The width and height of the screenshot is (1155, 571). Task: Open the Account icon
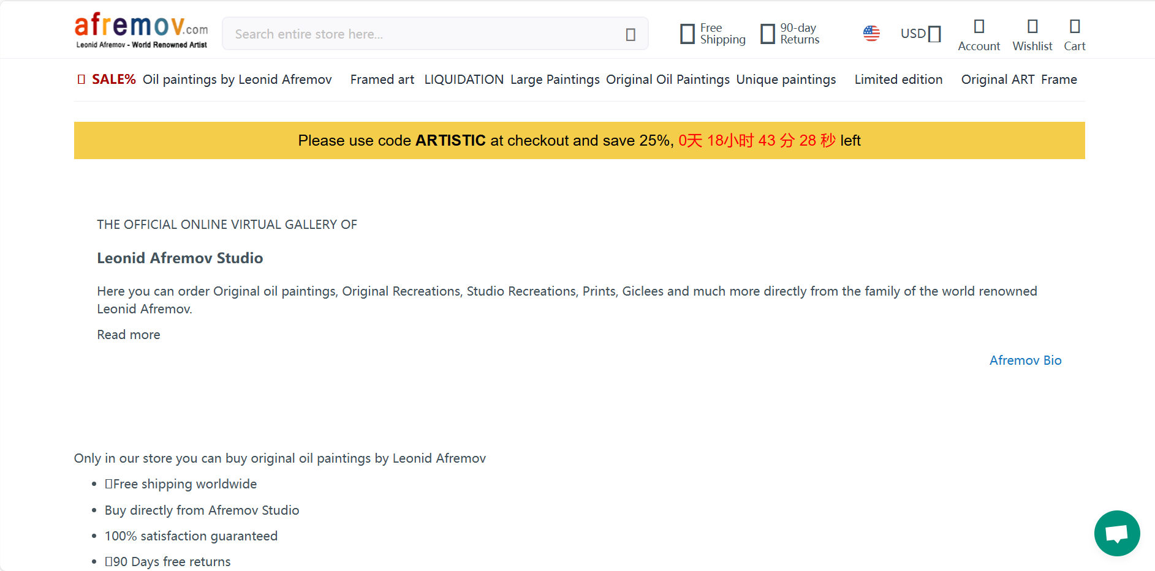(979, 27)
